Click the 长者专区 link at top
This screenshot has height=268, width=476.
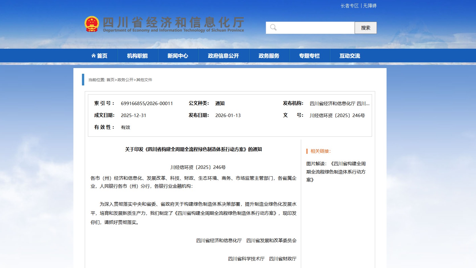point(350,6)
